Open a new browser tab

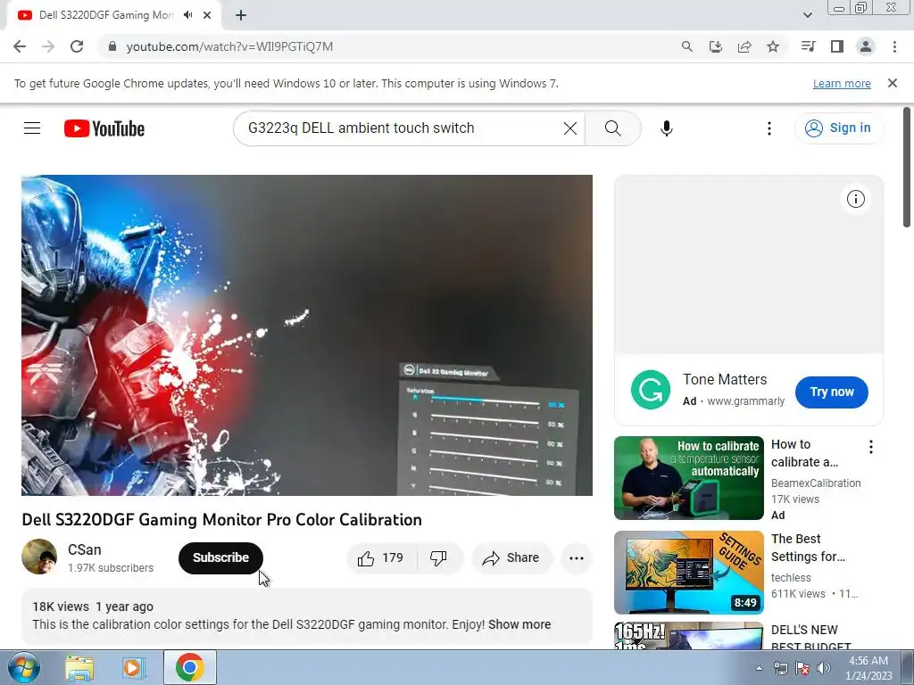click(241, 15)
